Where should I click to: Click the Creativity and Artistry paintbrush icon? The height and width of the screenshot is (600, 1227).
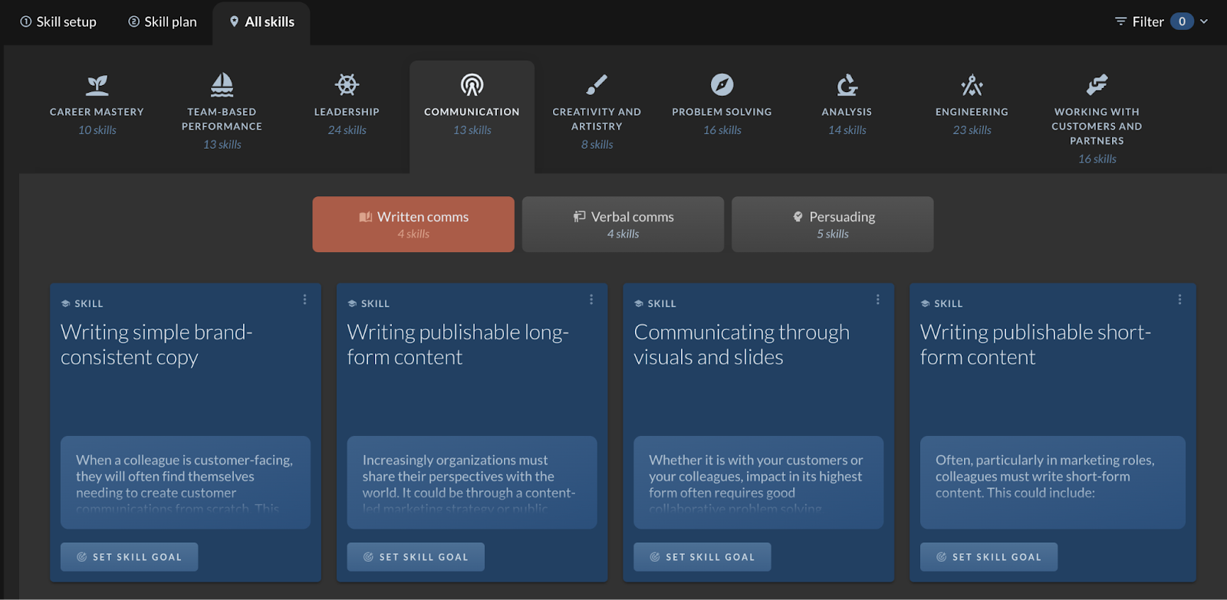coord(597,84)
